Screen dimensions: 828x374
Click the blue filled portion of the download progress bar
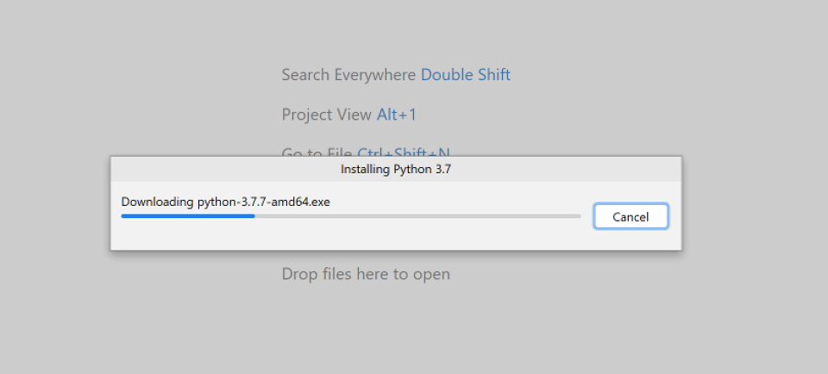188,215
